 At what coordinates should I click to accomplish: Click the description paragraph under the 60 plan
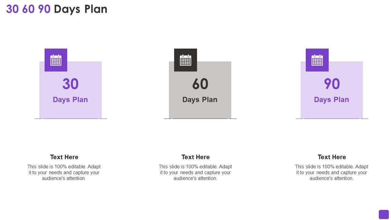[195, 173]
